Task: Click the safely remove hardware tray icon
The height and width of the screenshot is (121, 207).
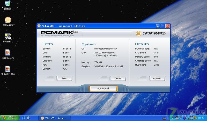Action: tap(188, 118)
